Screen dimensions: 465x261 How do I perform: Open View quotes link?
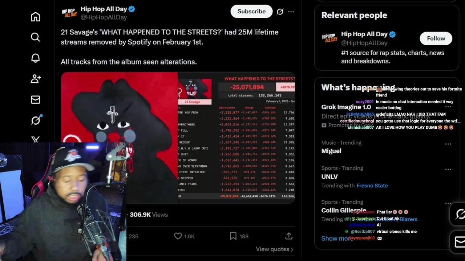click(x=274, y=249)
